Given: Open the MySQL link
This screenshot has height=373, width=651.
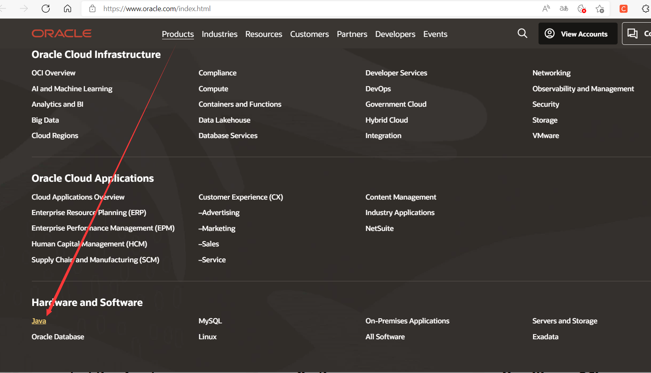Looking at the screenshot, I should pyautogui.click(x=210, y=321).
